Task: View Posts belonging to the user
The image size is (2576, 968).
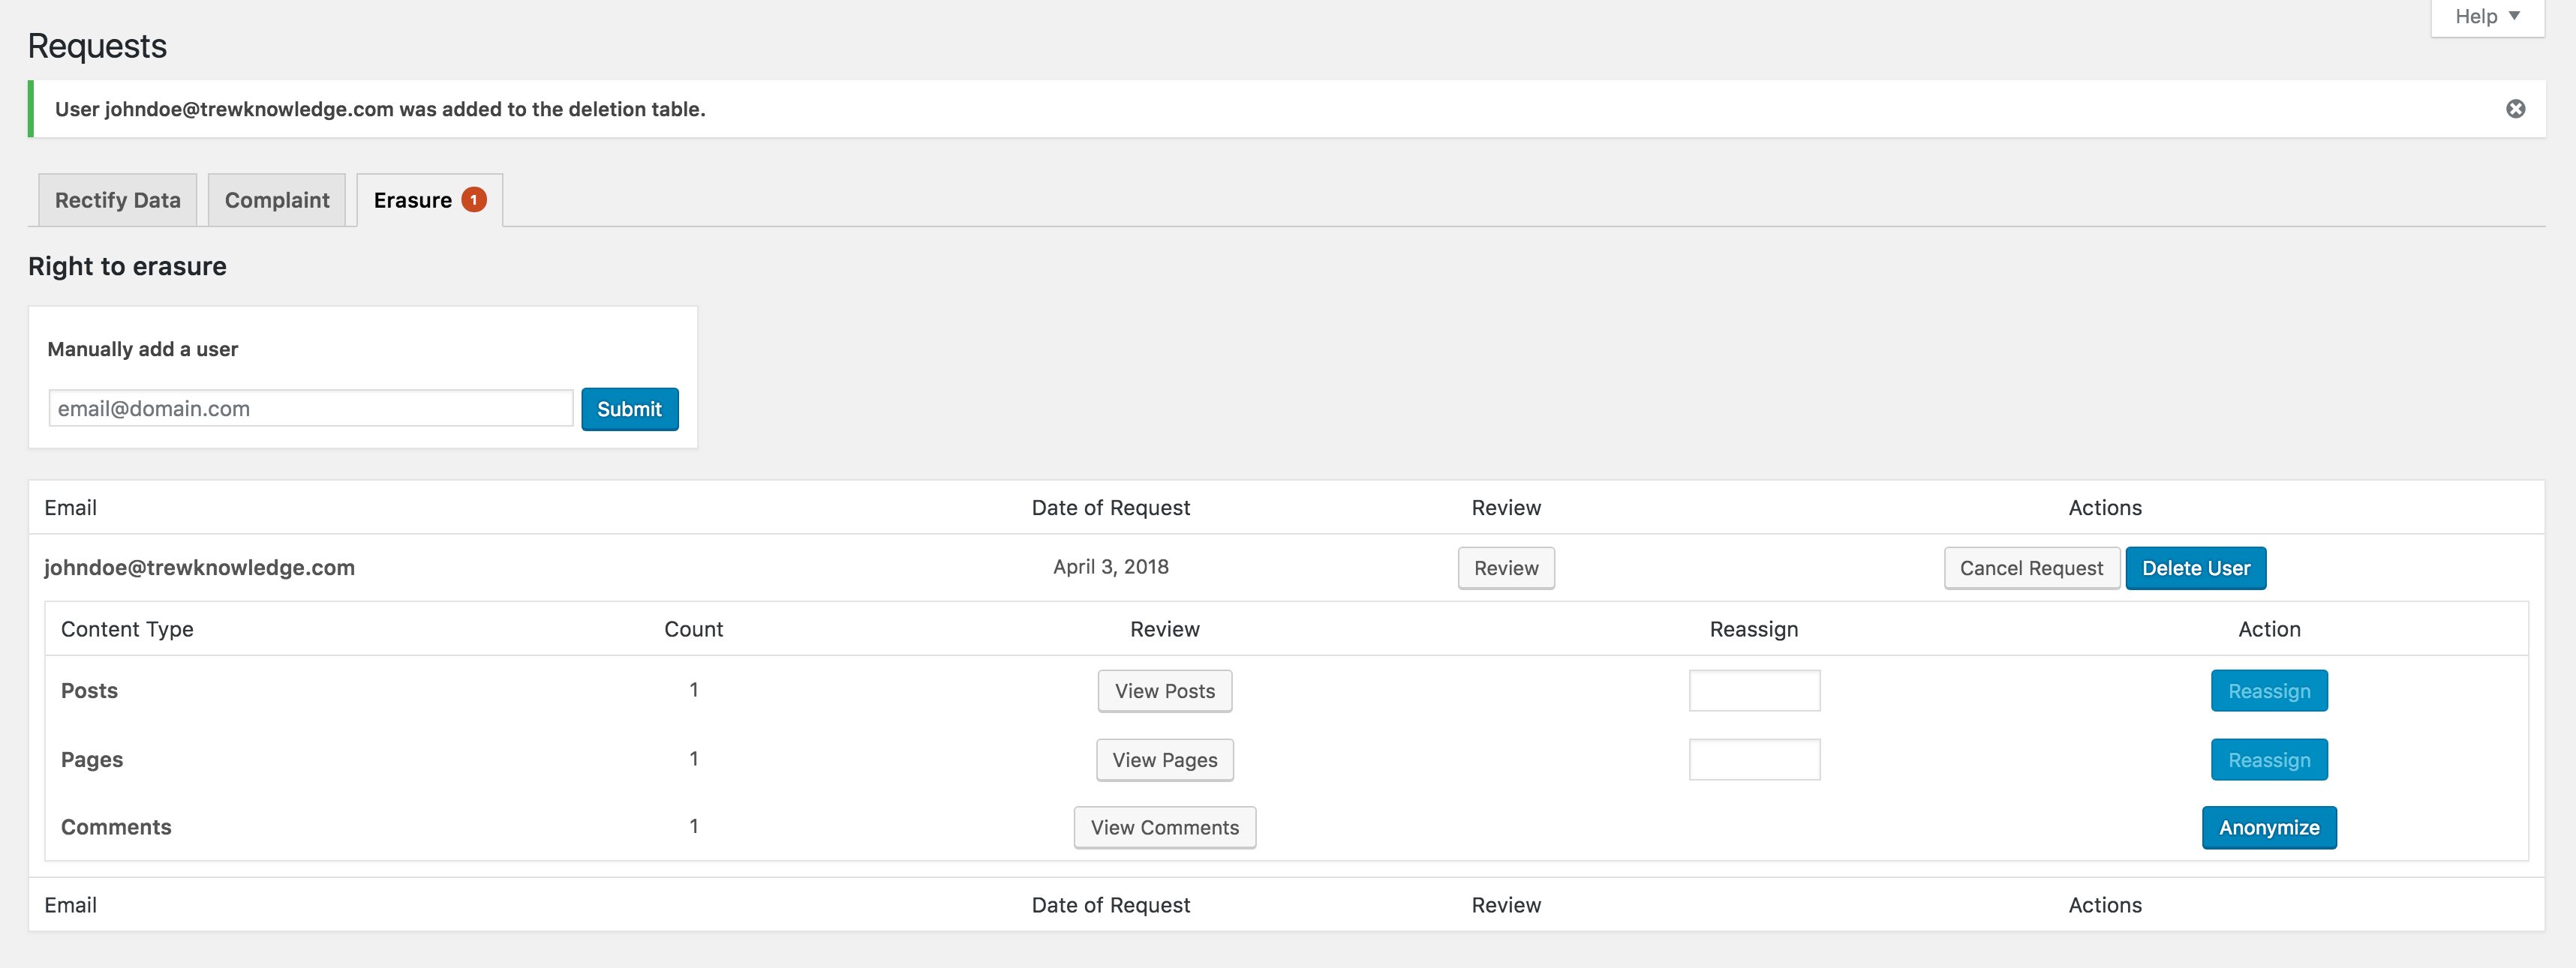Action: [x=1164, y=691]
